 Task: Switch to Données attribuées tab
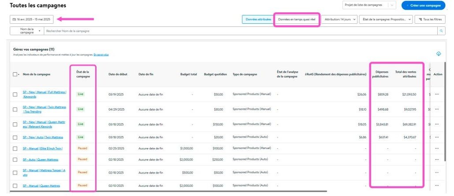click(x=258, y=19)
